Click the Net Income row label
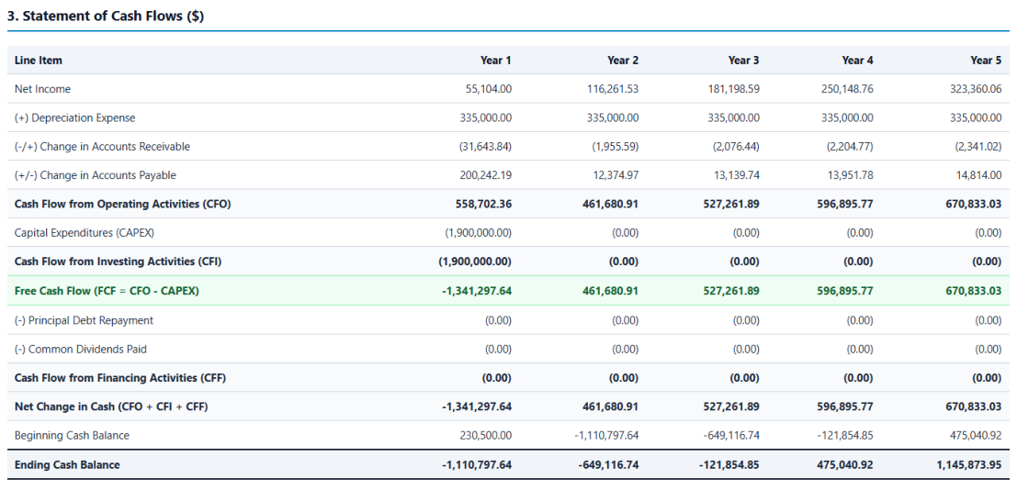 (x=43, y=89)
